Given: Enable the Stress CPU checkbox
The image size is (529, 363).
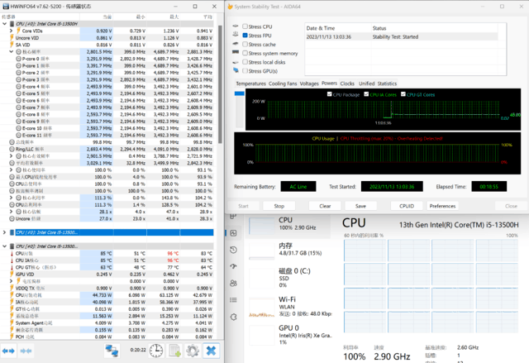Looking at the screenshot, I should point(245,27).
